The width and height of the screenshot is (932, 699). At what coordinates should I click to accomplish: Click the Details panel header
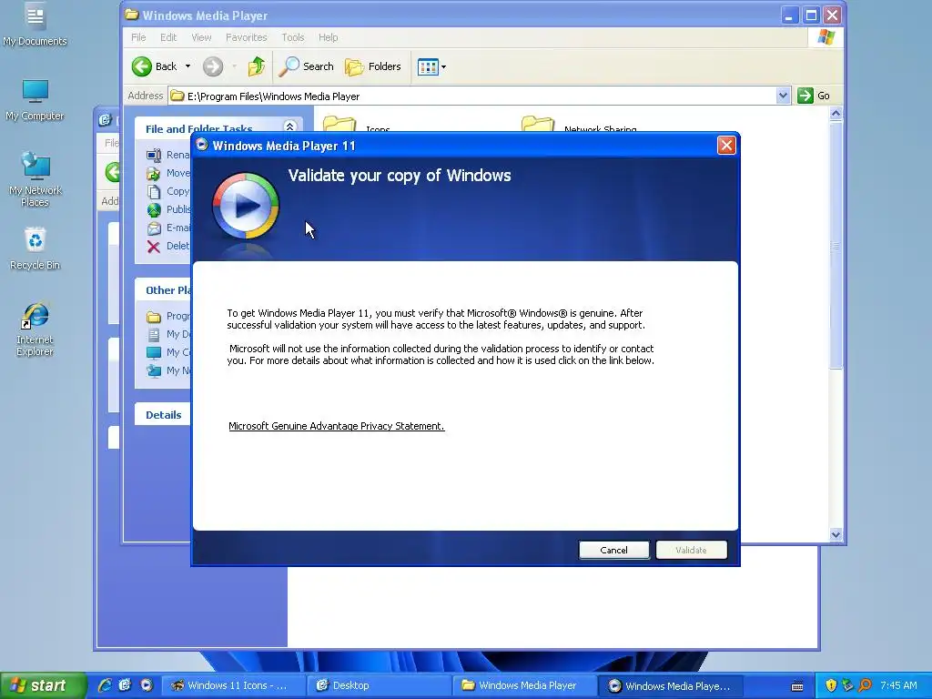click(x=164, y=415)
